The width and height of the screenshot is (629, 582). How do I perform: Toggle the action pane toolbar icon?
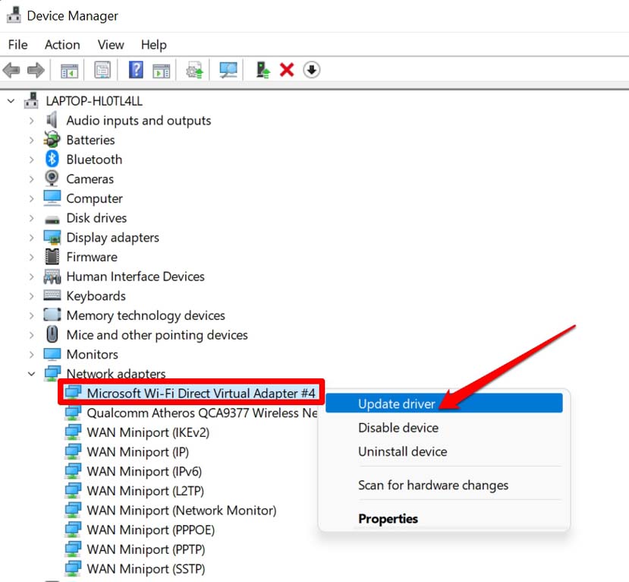162,71
